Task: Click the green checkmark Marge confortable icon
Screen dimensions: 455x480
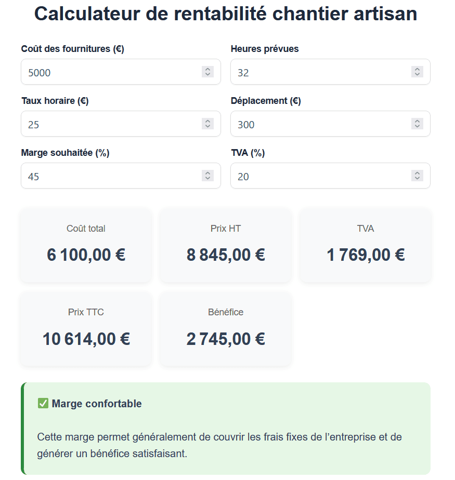Action: pyautogui.click(x=43, y=404)
